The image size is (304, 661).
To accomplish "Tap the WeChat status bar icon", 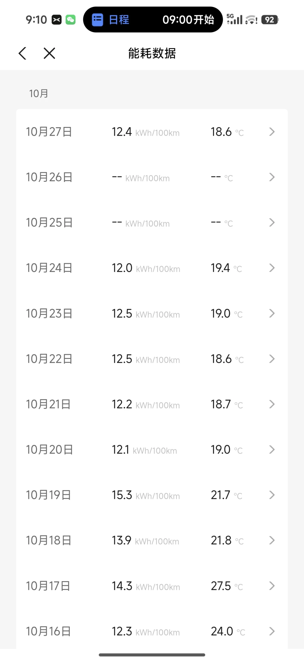I will tap(70, 20).
